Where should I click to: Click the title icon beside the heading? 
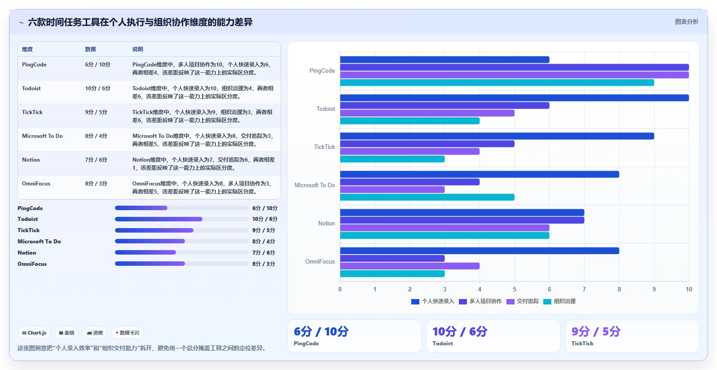(21, 22)
